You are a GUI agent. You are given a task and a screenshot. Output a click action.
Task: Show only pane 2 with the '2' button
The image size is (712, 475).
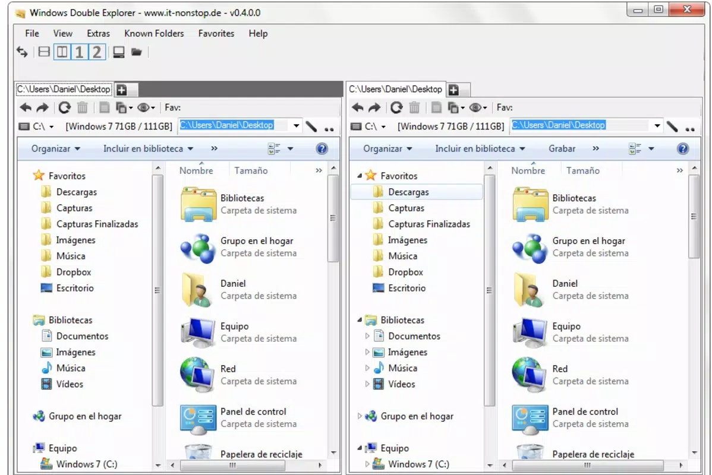97,52
